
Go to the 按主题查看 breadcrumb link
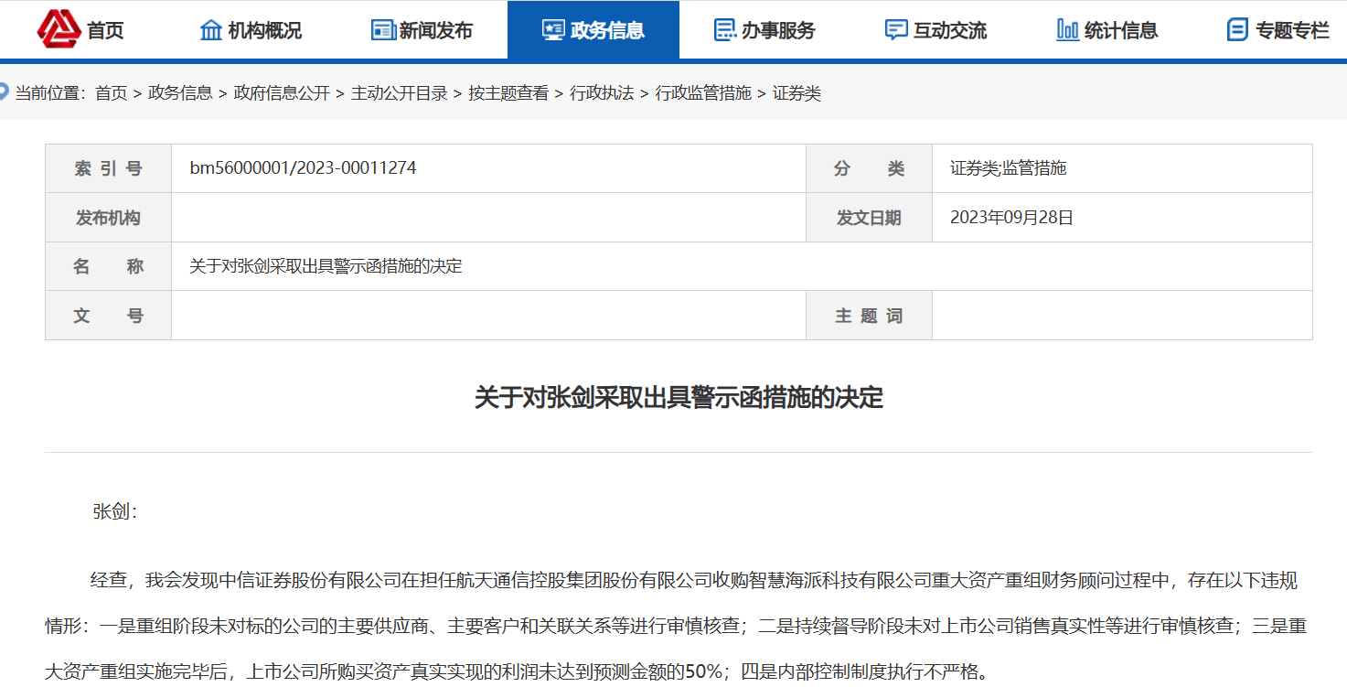[x=508, y=93]
